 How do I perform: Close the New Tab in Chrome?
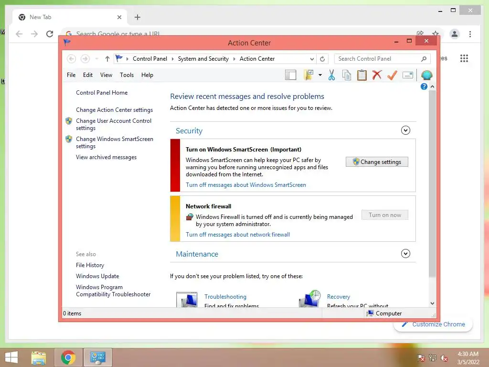coord(119,17)
